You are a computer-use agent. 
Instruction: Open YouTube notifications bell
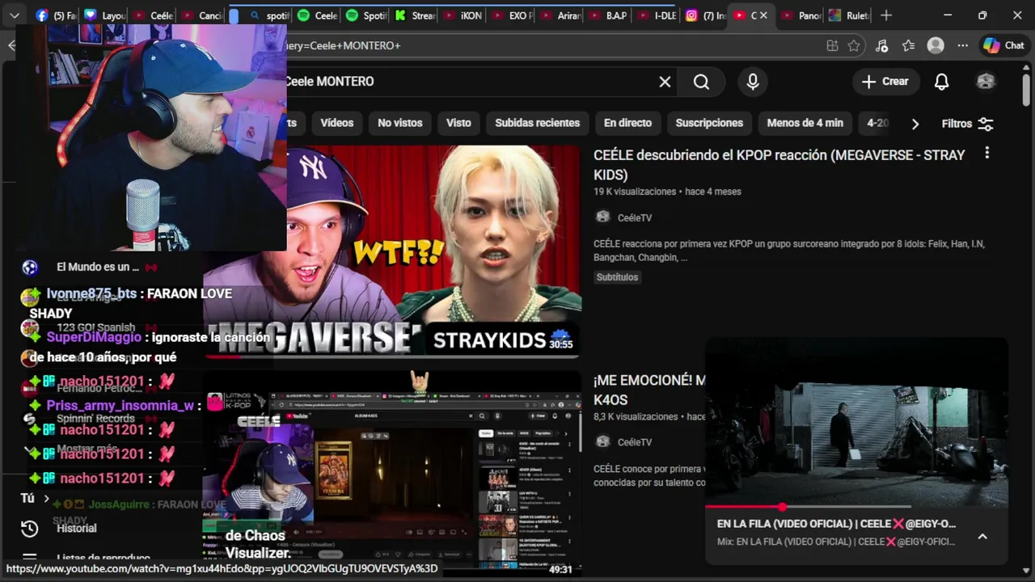click(x=941, y=82)
